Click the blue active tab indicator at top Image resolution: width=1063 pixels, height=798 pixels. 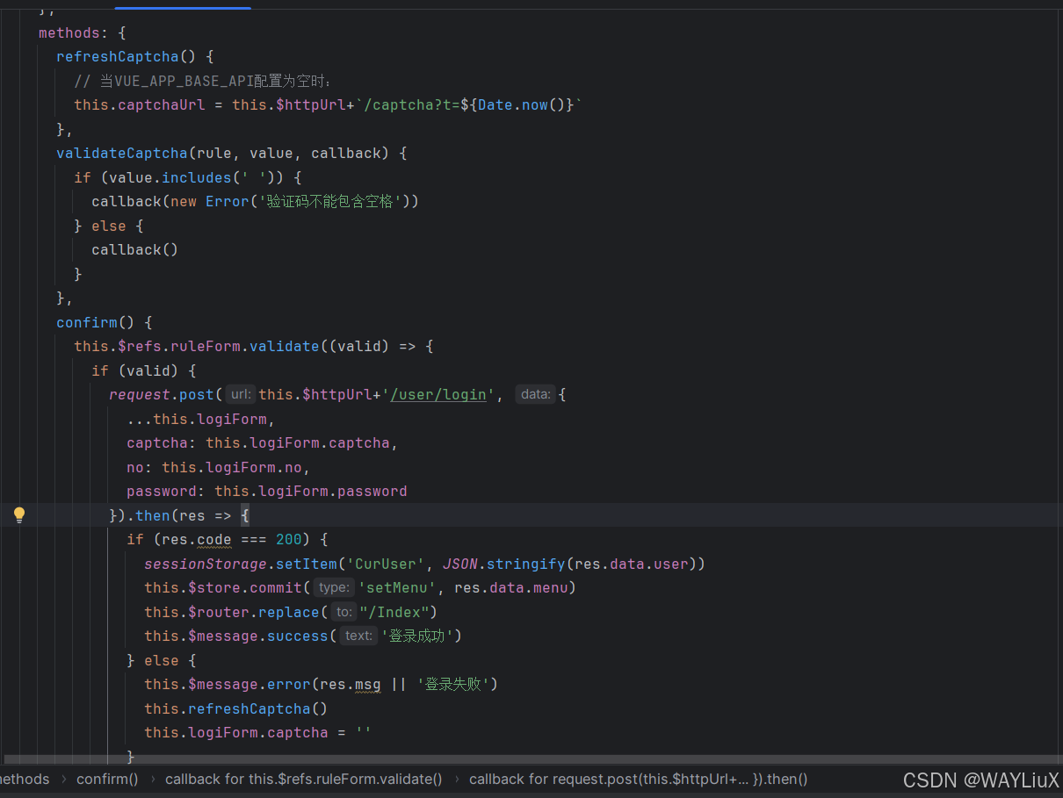coord(182,4)
